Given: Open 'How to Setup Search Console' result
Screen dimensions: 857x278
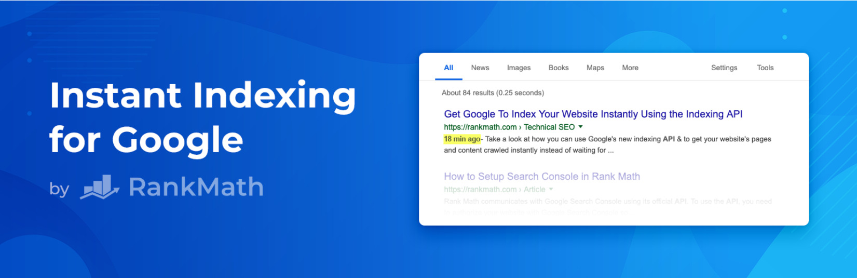Looking at the screenshot, I should (x=542, y=177).
